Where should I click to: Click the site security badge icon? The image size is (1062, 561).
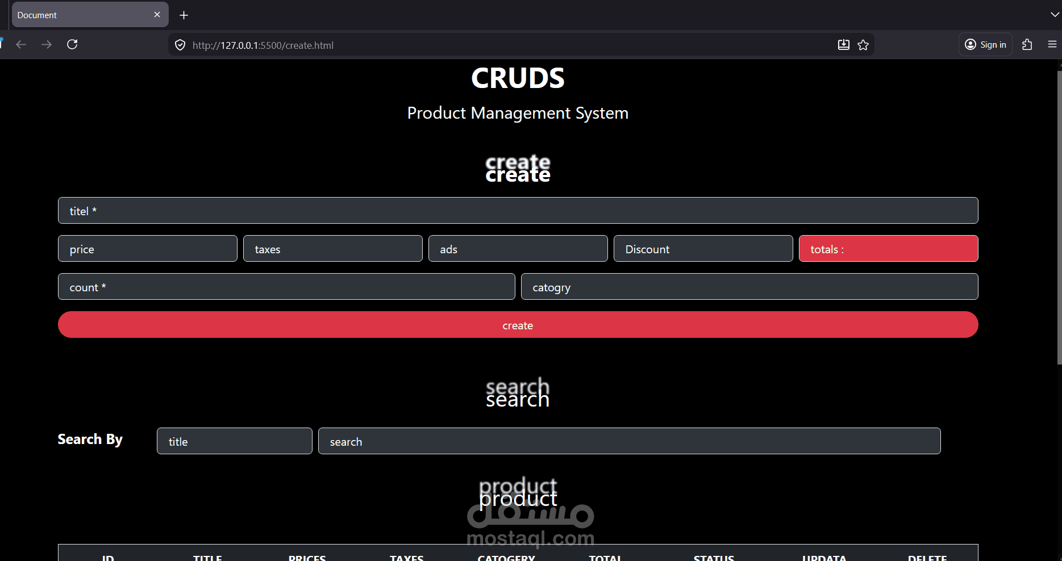(180, 44)
